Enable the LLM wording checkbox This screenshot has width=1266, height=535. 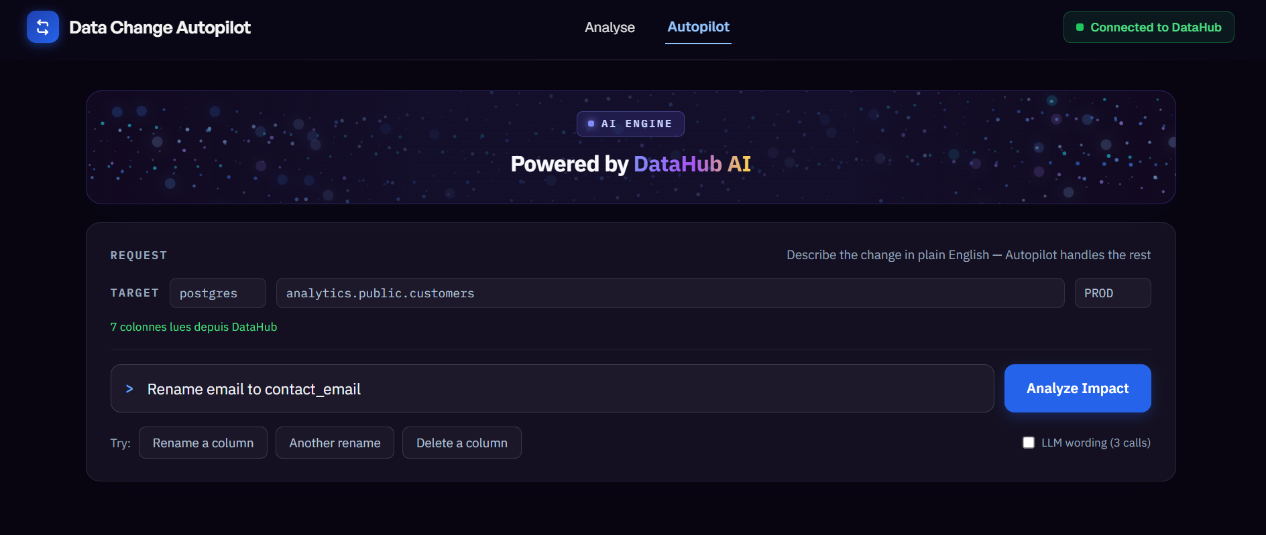coord(1029,443)
